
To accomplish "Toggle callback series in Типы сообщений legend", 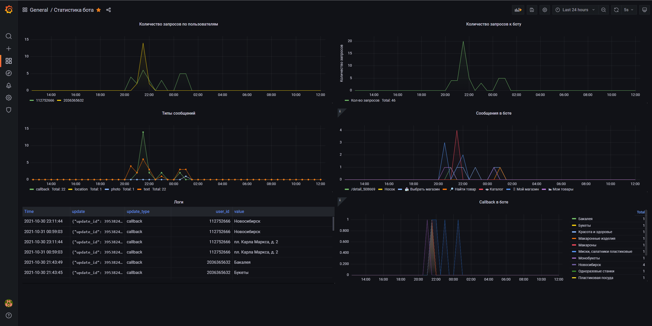I will pyautogui.click(x=42, y=189).
